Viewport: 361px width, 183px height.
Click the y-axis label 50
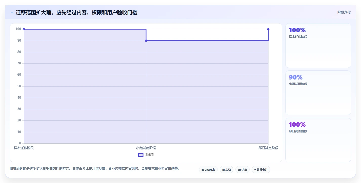point(19,86)
